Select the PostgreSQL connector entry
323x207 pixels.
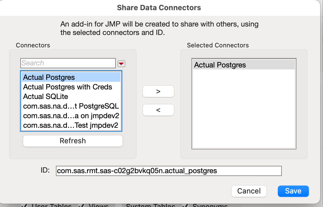(x=71, y=106)
